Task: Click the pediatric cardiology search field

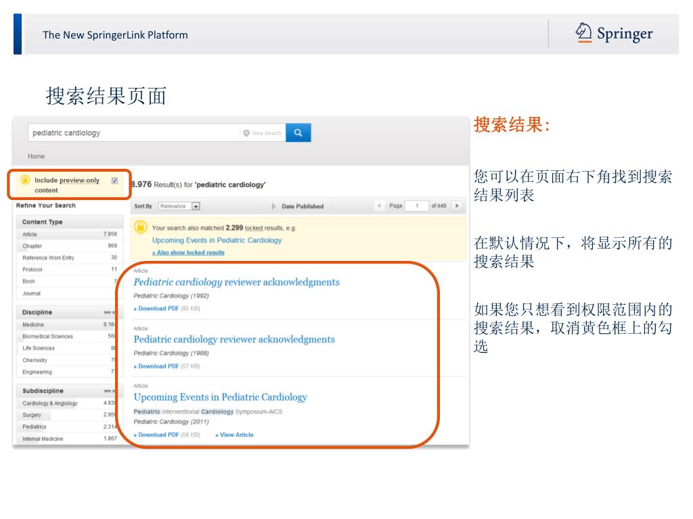Action: [x=135, y=133]
